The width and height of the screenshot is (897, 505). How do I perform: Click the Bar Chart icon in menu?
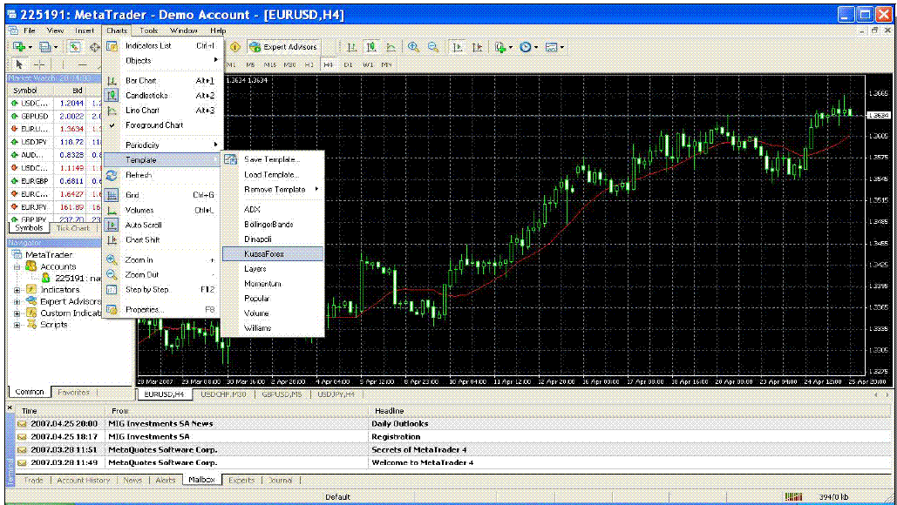click(x=112, y=81)
